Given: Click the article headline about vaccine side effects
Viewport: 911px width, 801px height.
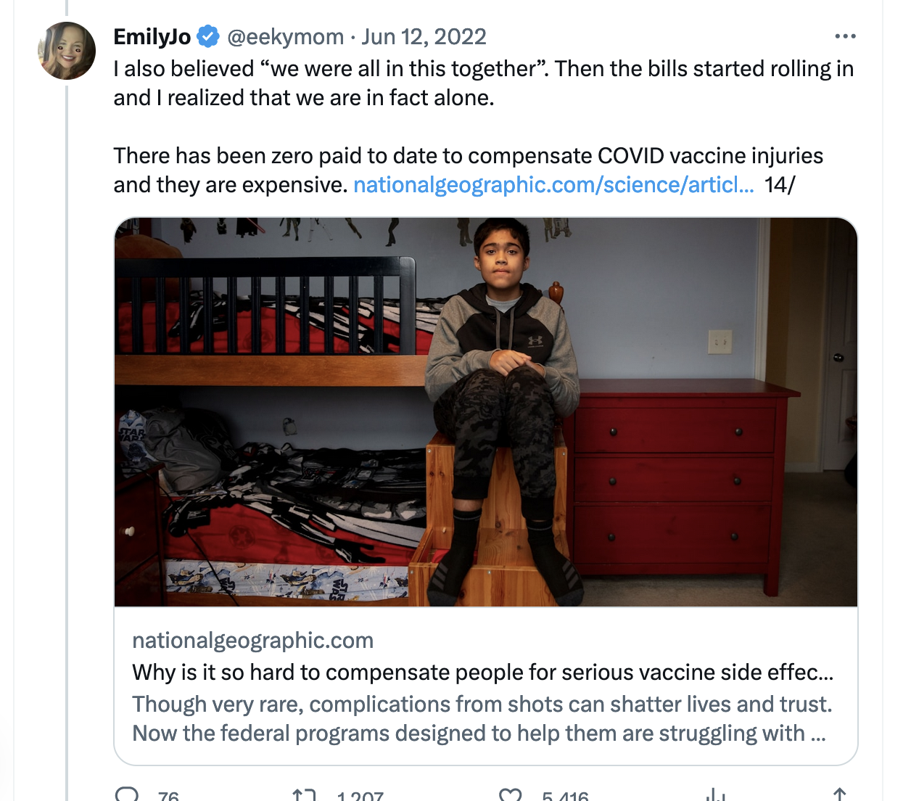Looking at the screenshot, I should [482, 673].
